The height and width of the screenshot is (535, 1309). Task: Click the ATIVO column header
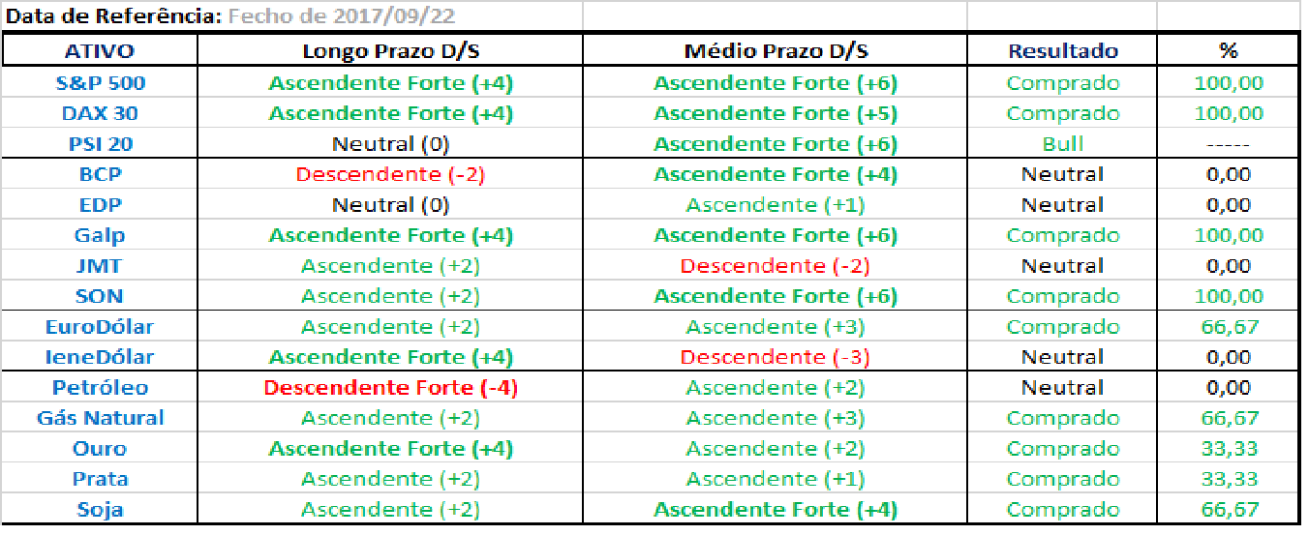(100, 51)
